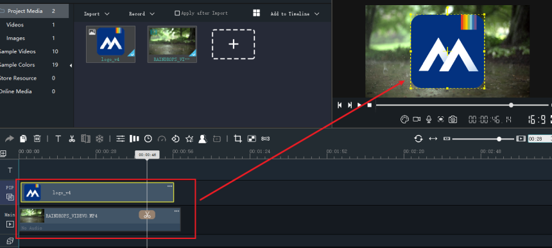
Task: Open Sample Colors category
Action: click(17, 65)
